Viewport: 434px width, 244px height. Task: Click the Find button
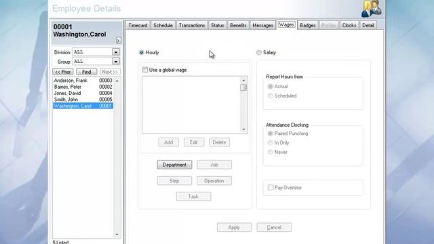[x=86, y=72]
